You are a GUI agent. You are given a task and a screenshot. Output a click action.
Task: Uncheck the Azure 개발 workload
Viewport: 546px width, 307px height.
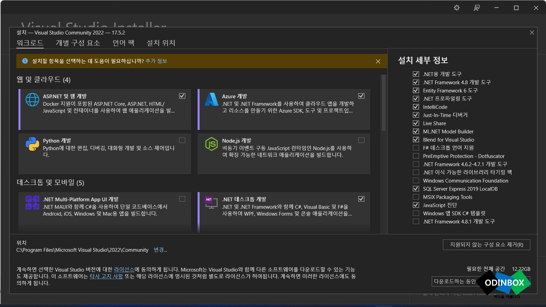tap(361, 96)
